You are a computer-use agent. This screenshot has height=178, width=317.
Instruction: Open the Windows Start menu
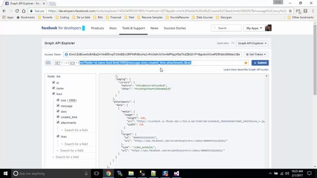coord(5,174)
